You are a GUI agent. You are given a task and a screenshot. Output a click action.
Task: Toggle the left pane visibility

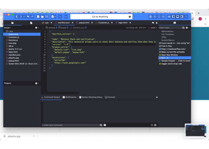tap(174, 17)
